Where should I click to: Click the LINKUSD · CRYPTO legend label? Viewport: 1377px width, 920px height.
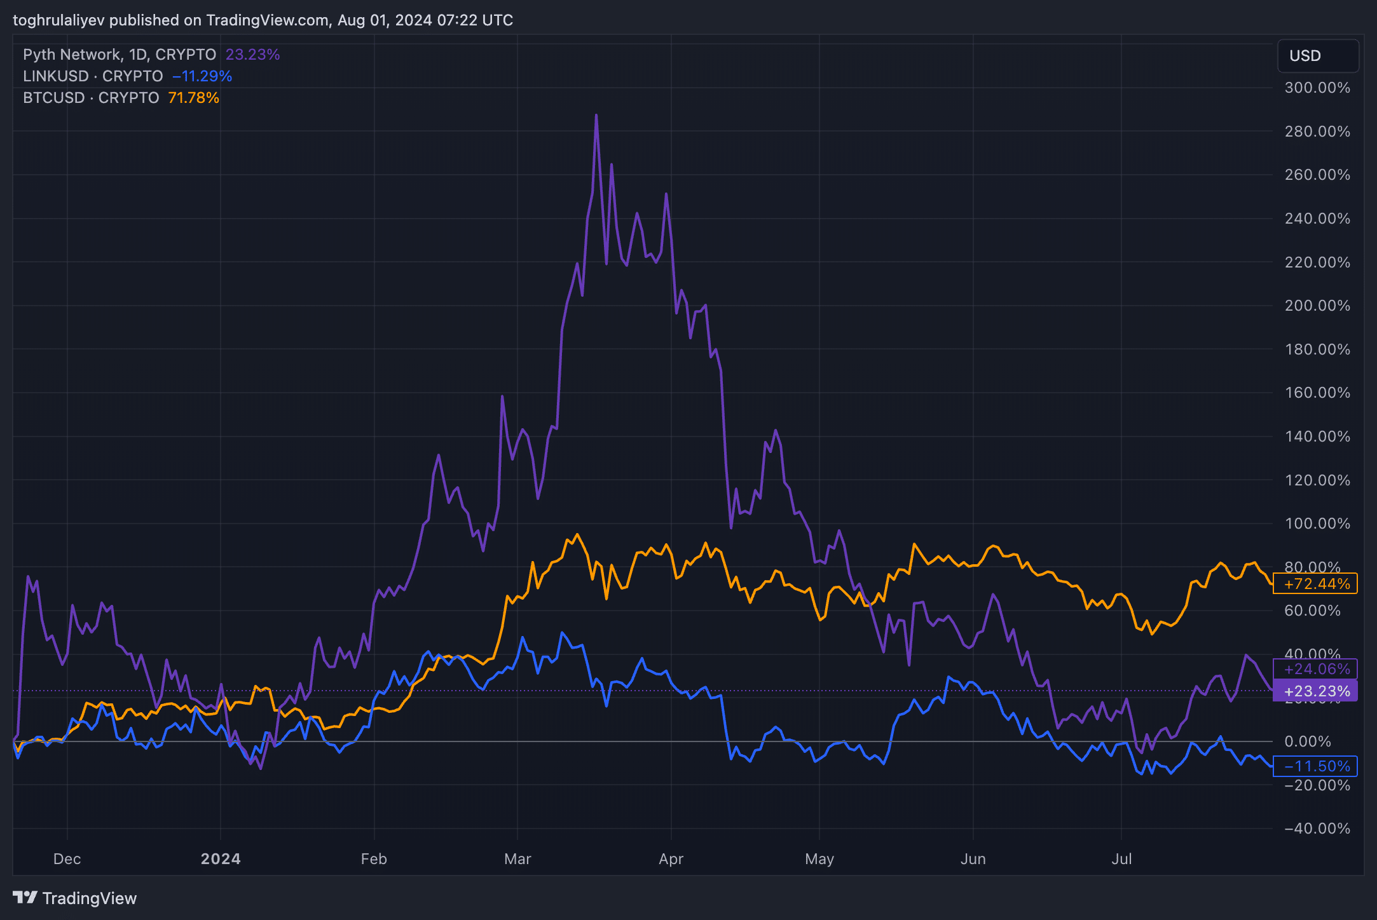click(x=93, y=76)
